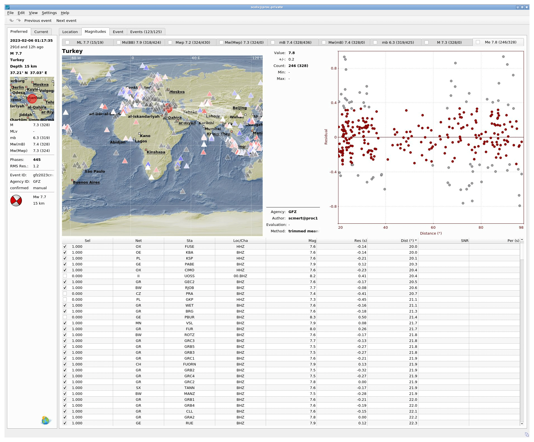The height and width of the screenshot is (442, 534).
Task: Uncheck the FUSE station row checkbox
Action: point(65,247)
